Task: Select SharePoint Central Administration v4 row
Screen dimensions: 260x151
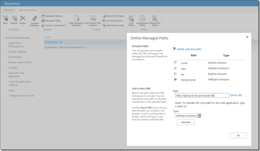Action: point(85,47)
